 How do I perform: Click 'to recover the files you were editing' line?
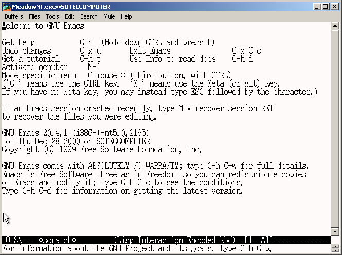(79, 117)
